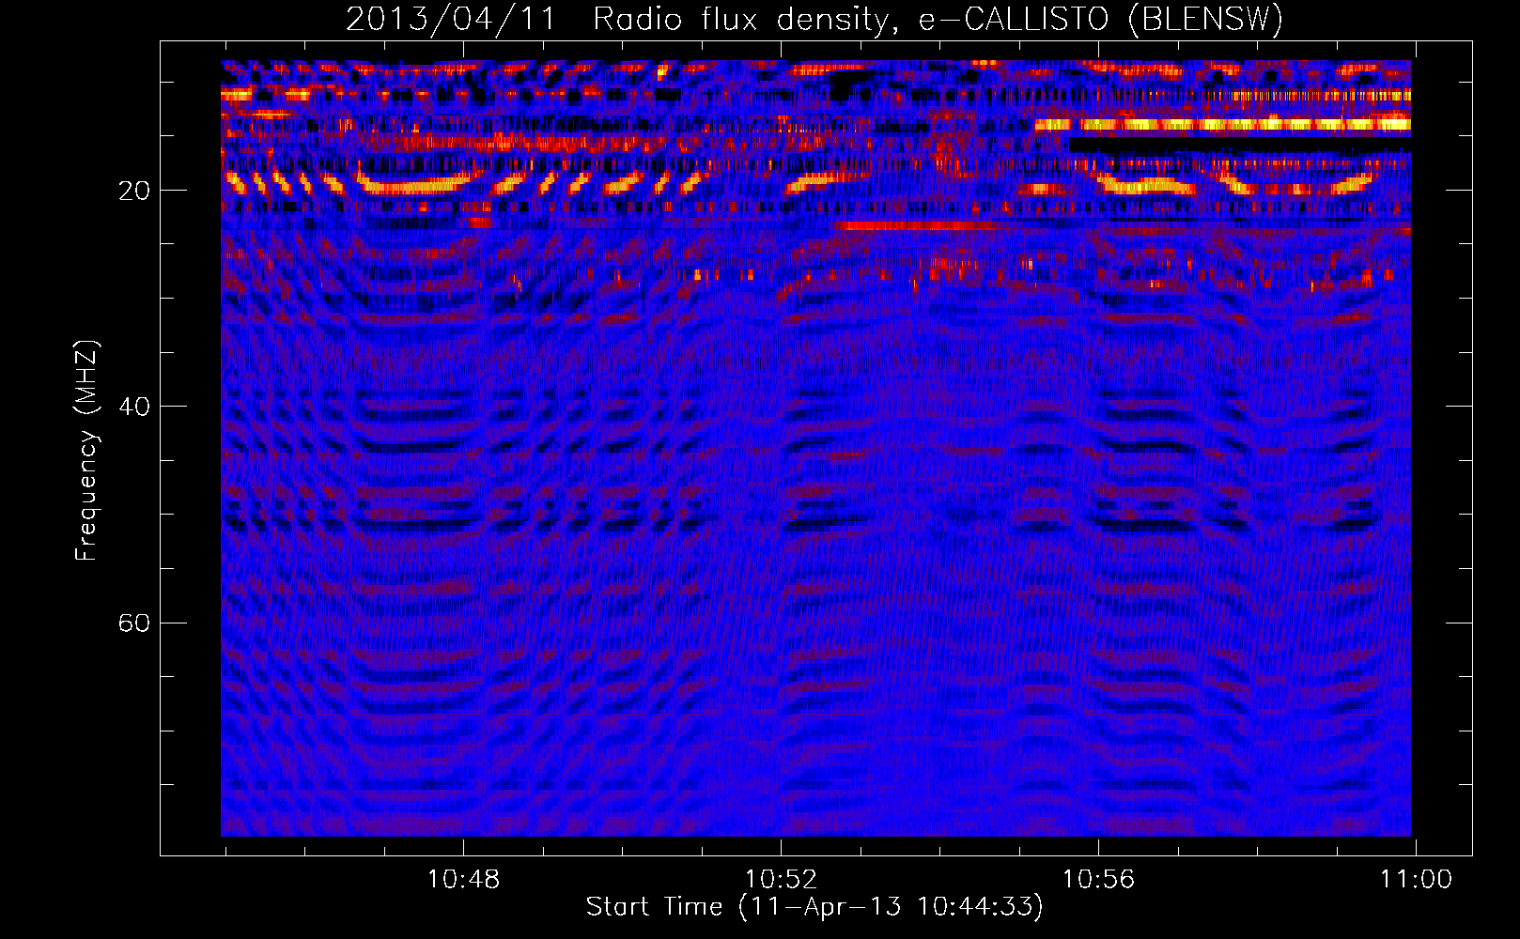Click the '10:52' time tick label

781,880
